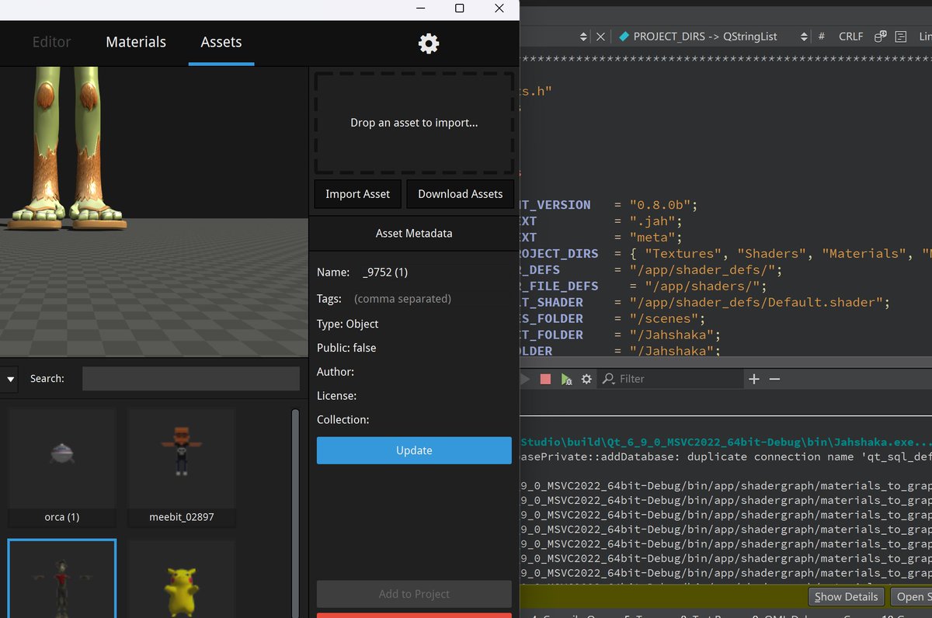Click the Tags comma separated field
932x618 pixels.
[x=431, y=299]
